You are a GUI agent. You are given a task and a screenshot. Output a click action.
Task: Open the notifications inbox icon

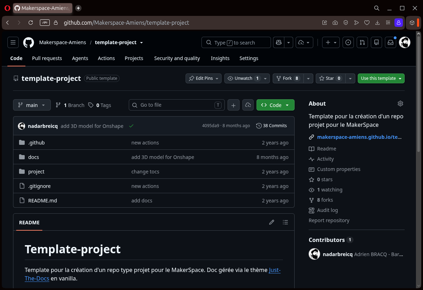point(390,42)
